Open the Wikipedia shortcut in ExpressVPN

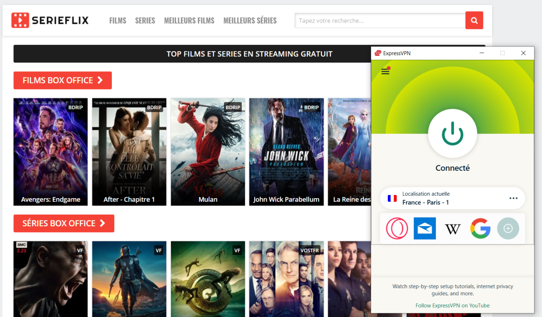tap(453, 229)
